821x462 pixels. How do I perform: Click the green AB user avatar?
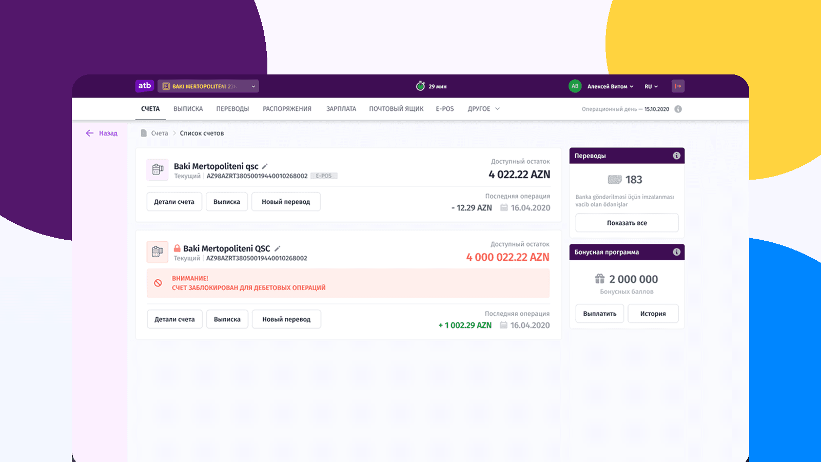(575, 86)
